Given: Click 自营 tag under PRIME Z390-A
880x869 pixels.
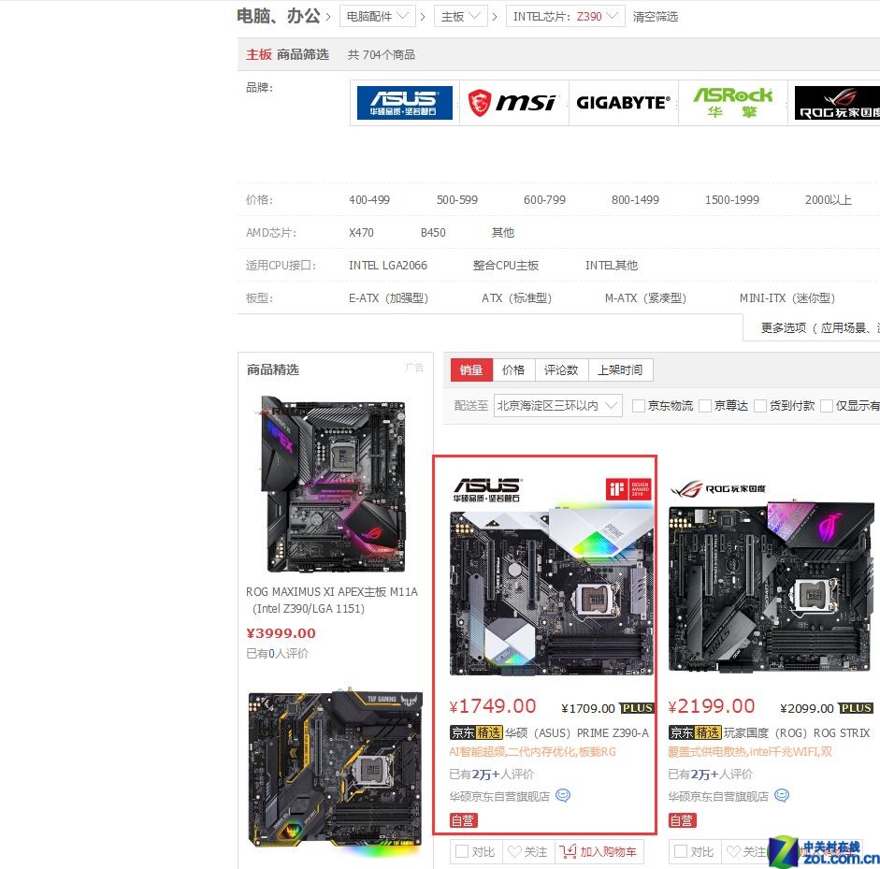Looking at the screenshot, I should click(x=463, y=820).
